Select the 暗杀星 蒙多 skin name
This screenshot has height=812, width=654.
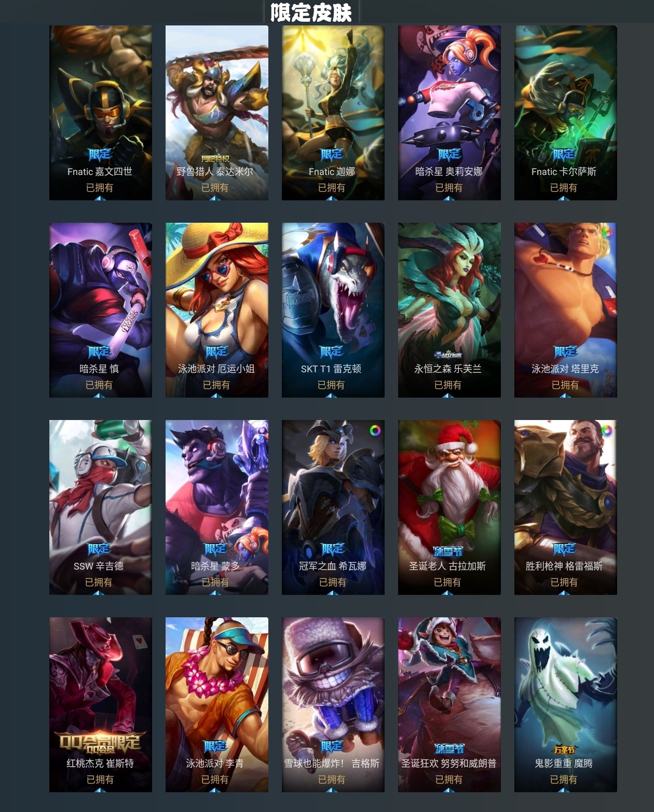click(x=215, y=566)
